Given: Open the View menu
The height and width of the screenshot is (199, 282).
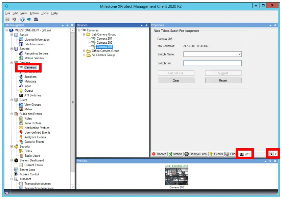Looking at the screenshot, I should [x=23, y=13].
